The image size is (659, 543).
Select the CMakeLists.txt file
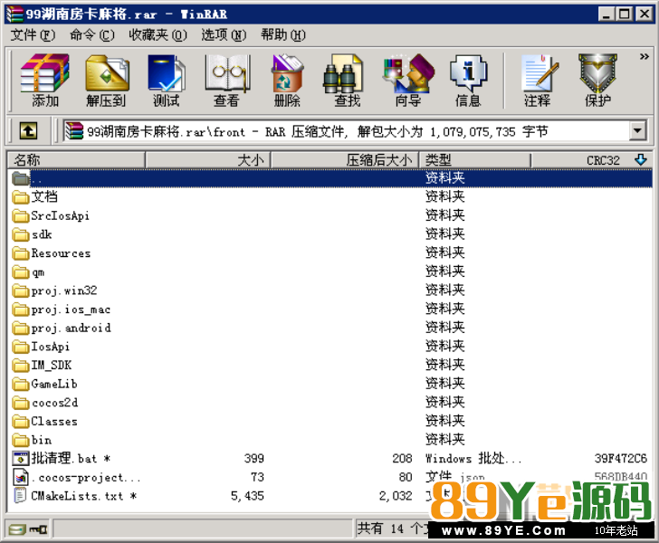(x=75, y=496)
